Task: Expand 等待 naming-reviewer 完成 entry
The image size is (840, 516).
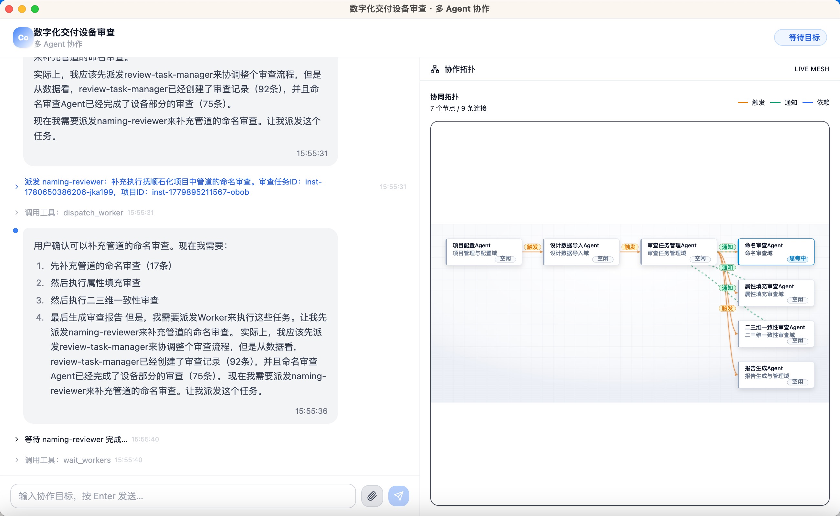Action: [16, 439]
